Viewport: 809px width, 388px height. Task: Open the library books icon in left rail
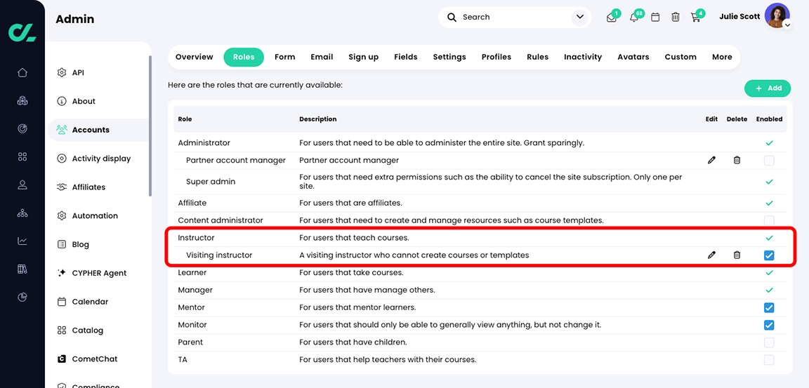(22, 269)
